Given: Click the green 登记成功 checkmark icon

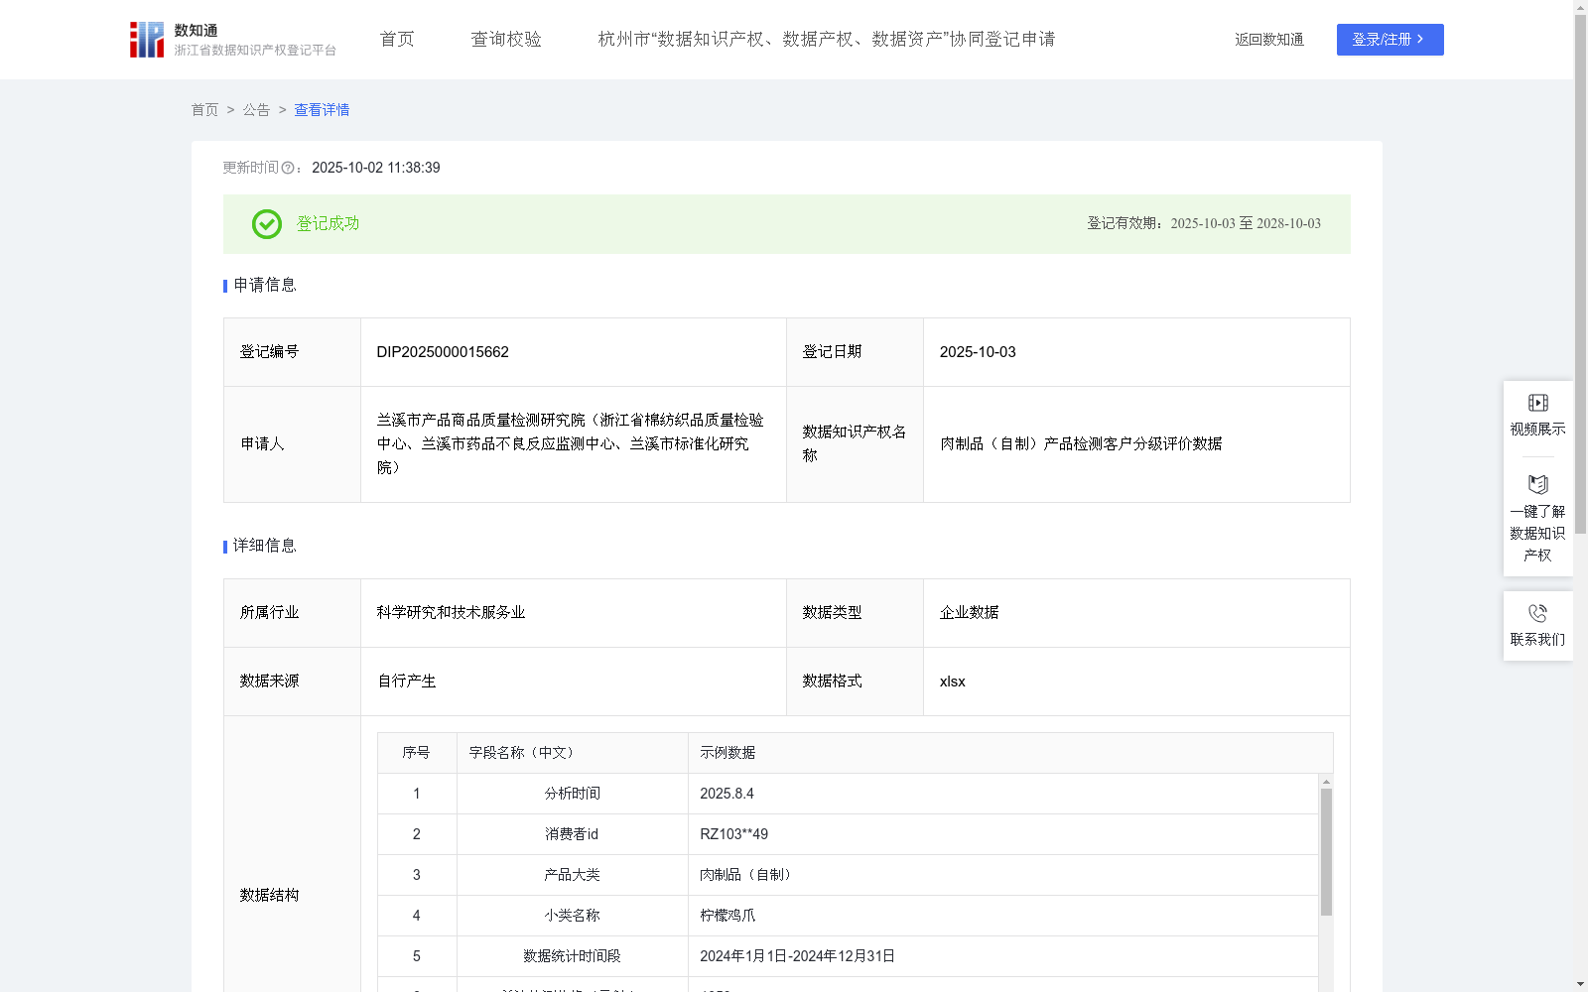Looking at the screenshot, I should tap(266, 224).
